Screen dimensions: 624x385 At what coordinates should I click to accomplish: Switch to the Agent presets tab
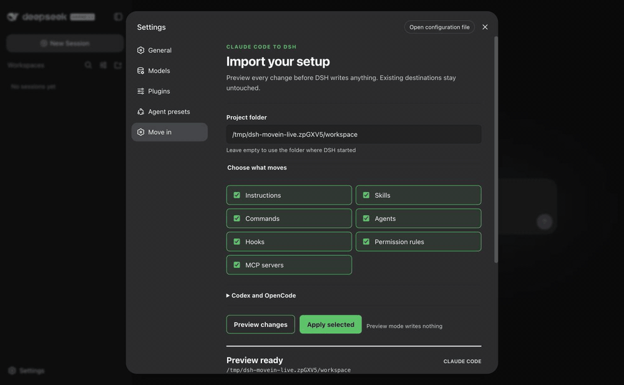tap(170, 112)
